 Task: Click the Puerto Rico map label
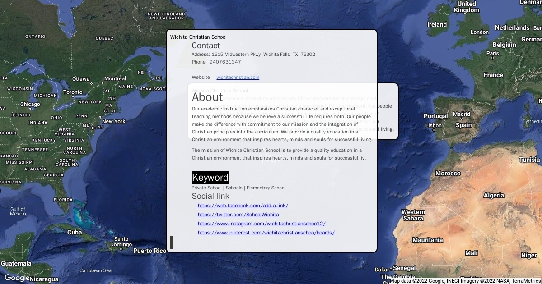click(x=150, y=251)
